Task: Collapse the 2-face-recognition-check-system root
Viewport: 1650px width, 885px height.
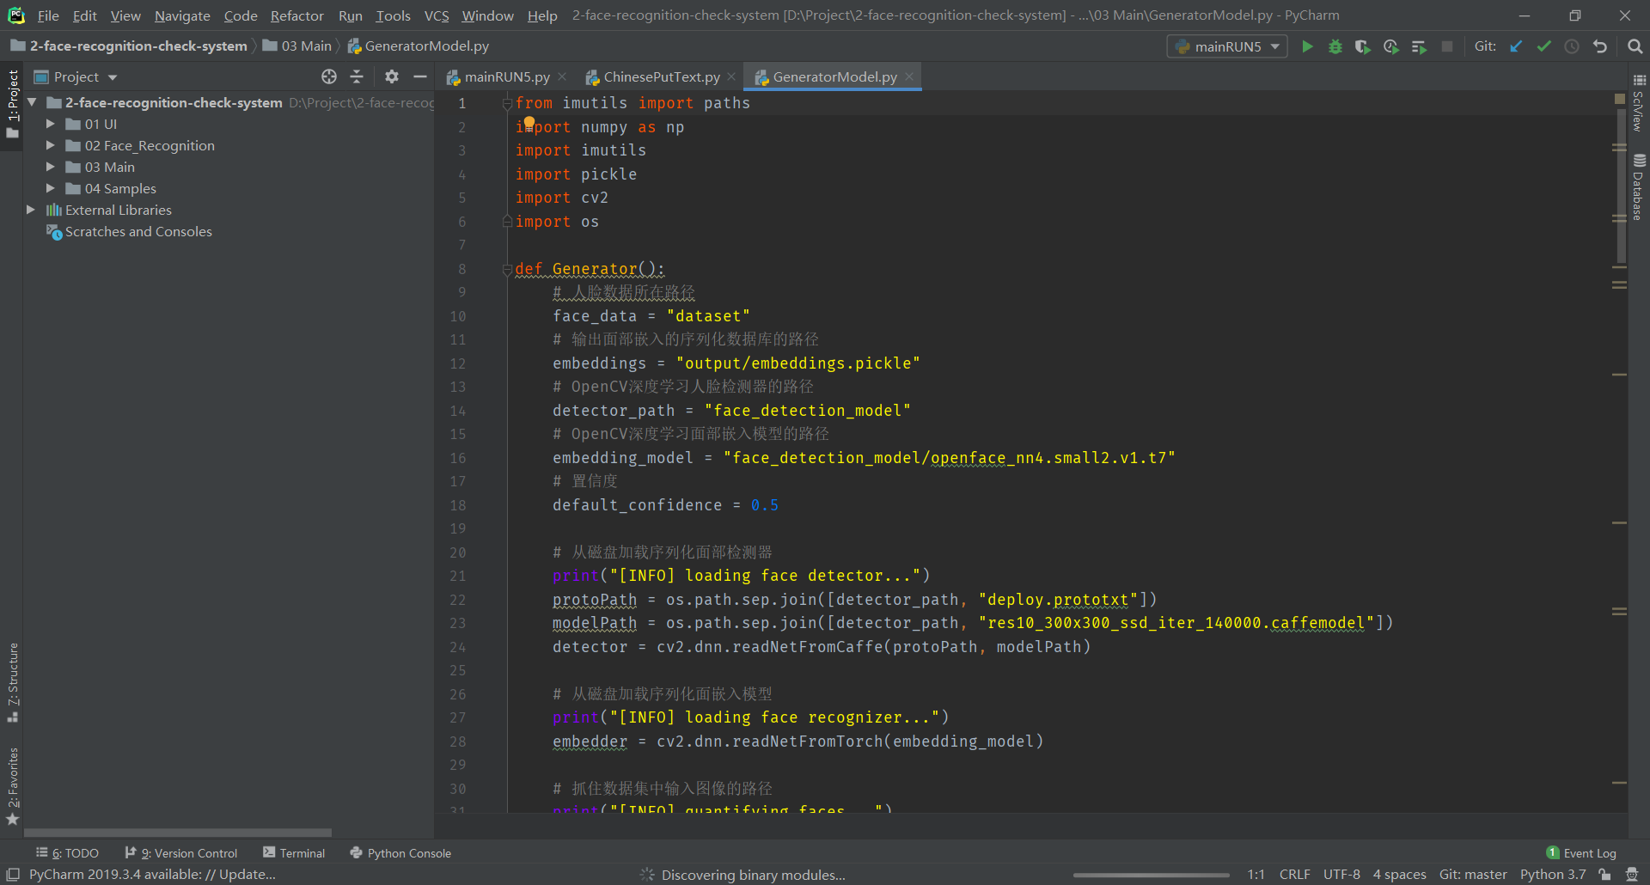Action: tap(32, 102)
